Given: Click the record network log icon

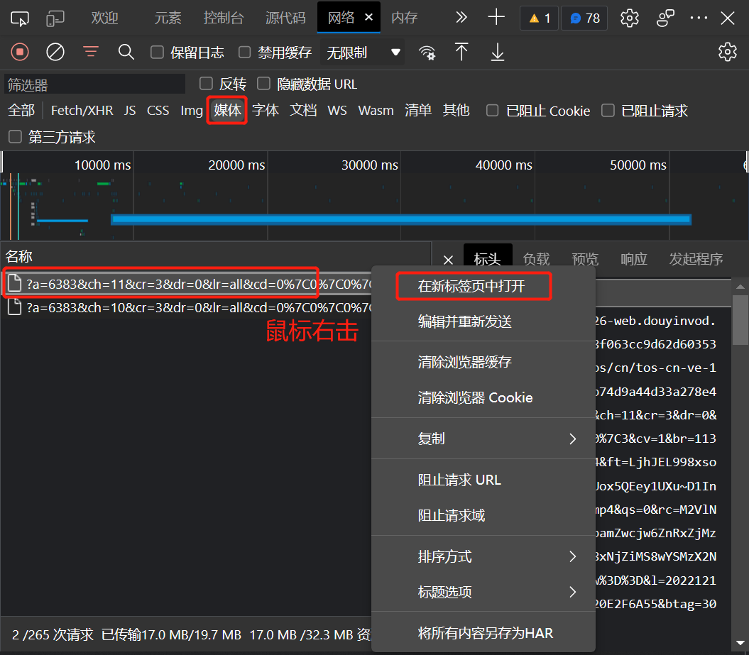Looking at the screenshot, I should click(20, 52).
